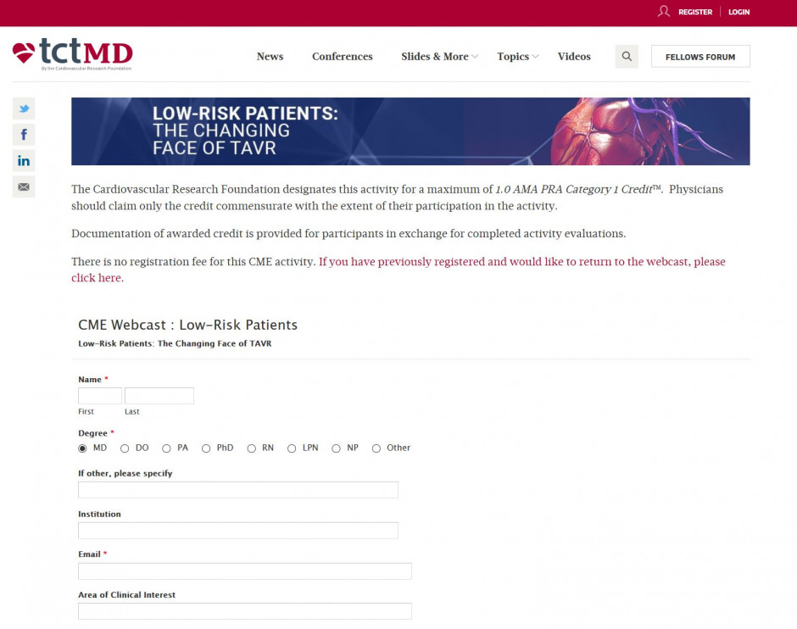Click the user profile icon beside Register
The image size is (797, 629).
664,12
